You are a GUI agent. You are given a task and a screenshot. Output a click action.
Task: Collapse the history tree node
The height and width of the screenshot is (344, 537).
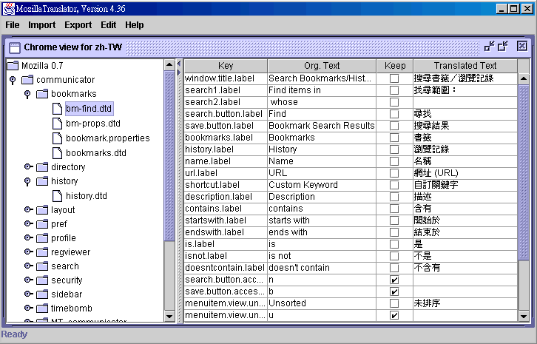click(27, 181)
